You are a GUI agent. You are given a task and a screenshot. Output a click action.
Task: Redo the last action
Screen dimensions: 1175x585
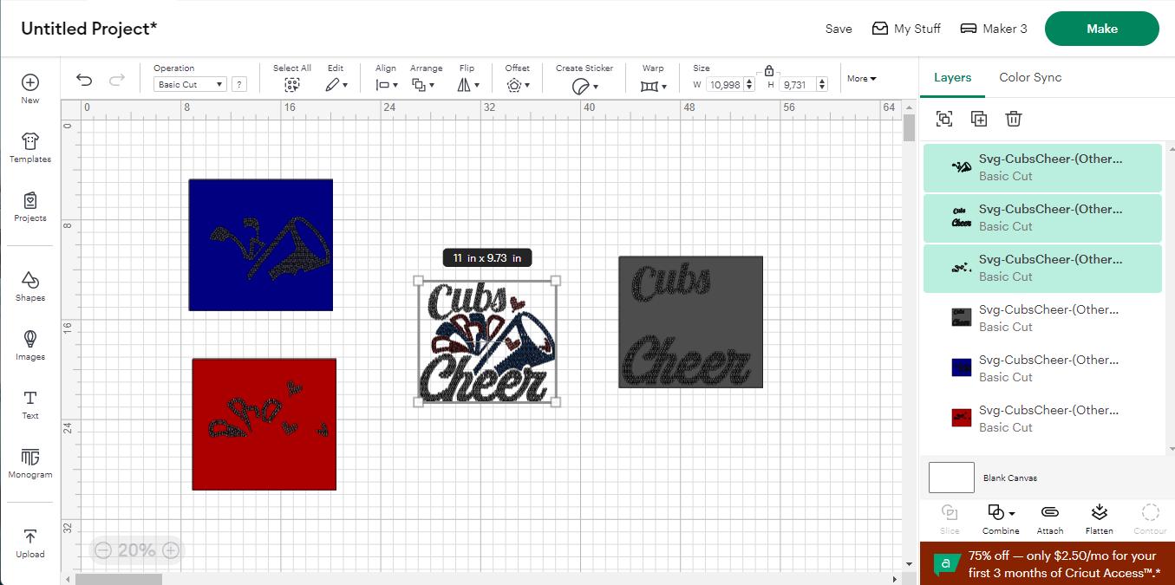pos(116,80)
